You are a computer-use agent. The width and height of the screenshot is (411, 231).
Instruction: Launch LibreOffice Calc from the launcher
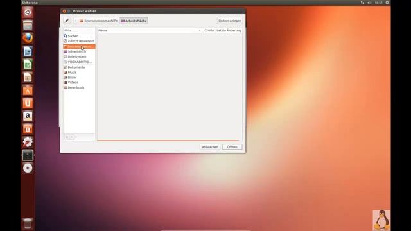(28, 64)
